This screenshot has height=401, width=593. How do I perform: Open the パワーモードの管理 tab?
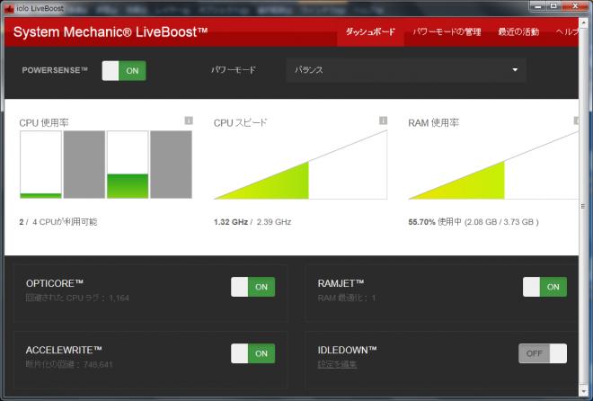(447, 31)
